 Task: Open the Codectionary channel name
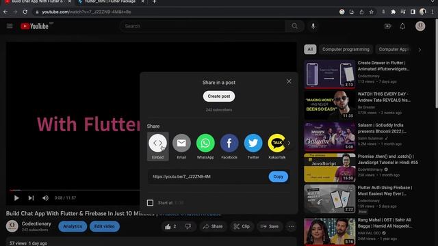[x=36, y=223]
